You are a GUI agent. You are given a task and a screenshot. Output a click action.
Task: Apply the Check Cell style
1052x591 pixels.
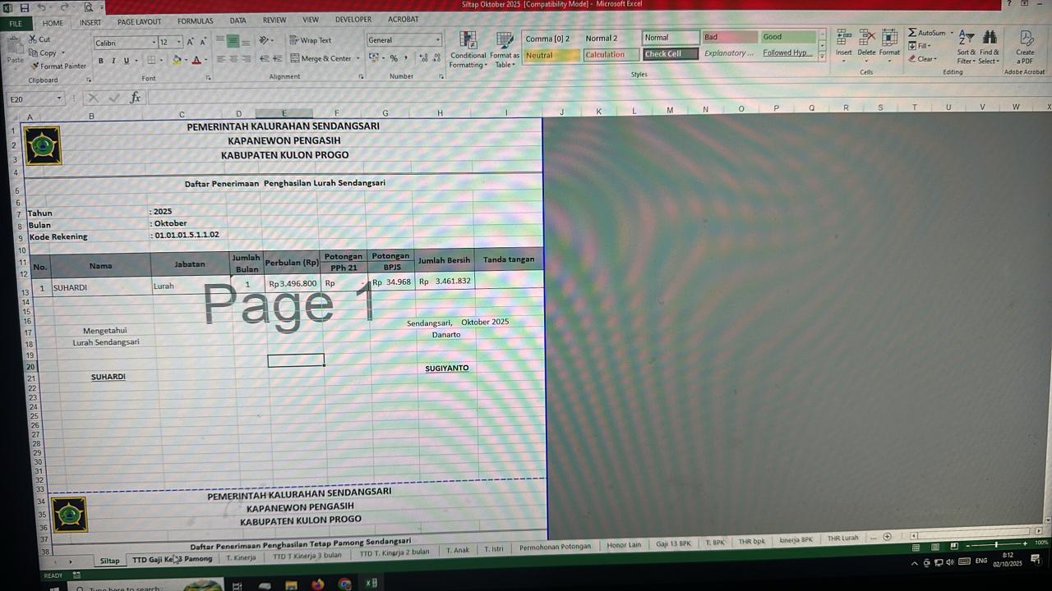click(669, 54)
